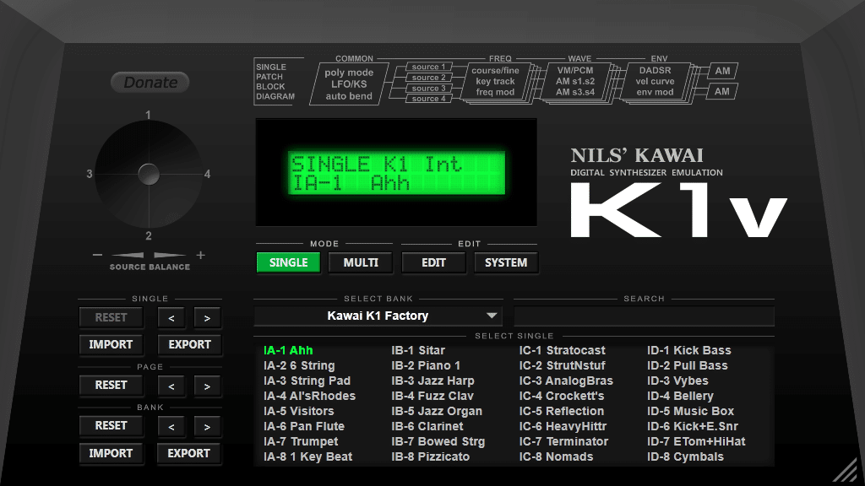Select source 3 in block diagram
The width and height of the screenshot is (865, 486).
(428, 88)
